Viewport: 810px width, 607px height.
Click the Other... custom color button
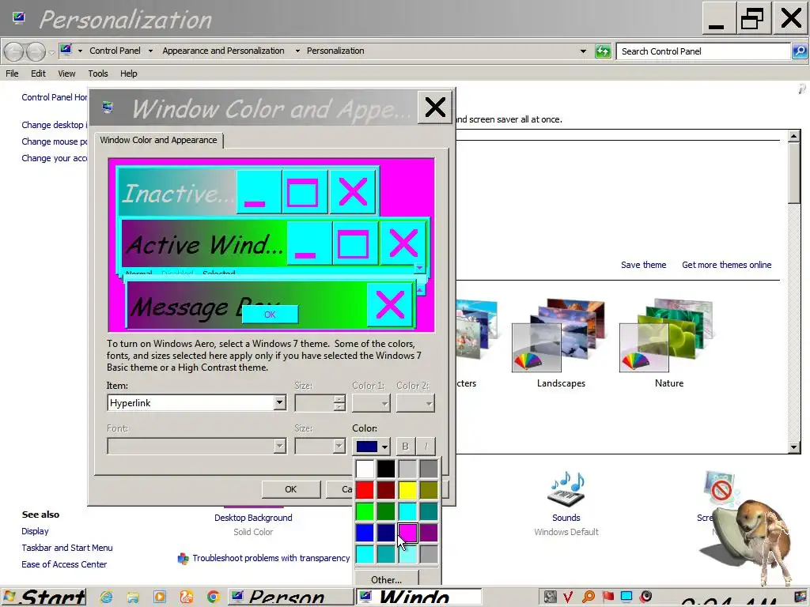coord(386,579)
